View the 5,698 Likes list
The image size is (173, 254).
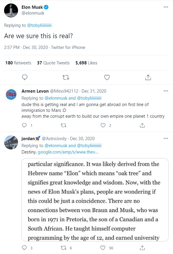(86, 63)
